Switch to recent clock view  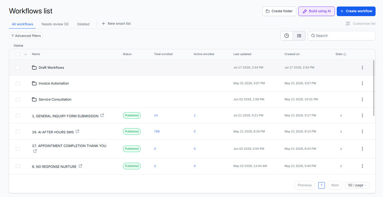tap(287, 36)
